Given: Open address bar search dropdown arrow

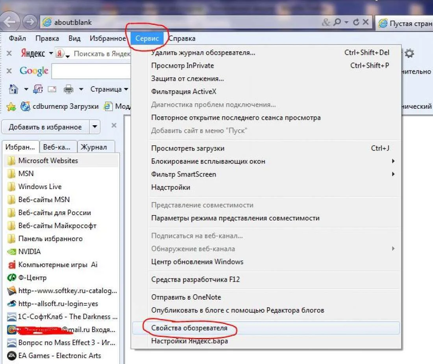Looking at the screenshot, I should pos(346,22).
